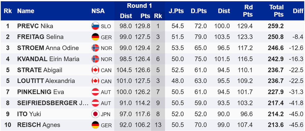The width and height of the screenshot is (305, 131).
Task: Click Austria flag in SEIFRIEDSBERGER's row
Action: 95,103
